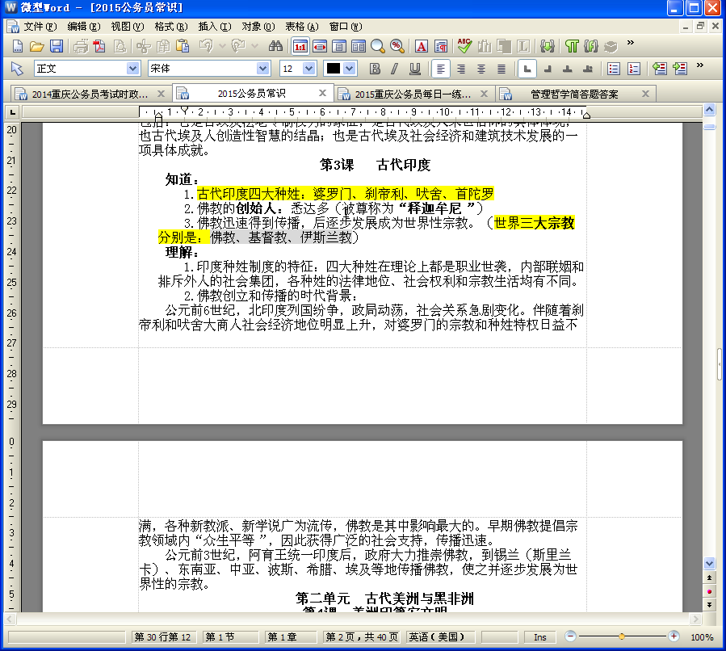
Task: Switch to the two-page view icon
Action: 359,46
